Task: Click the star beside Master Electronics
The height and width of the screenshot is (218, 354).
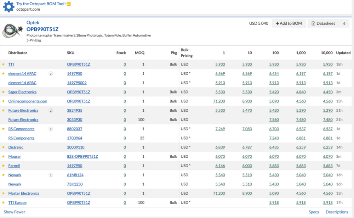Action: click(x=4, y=193)
